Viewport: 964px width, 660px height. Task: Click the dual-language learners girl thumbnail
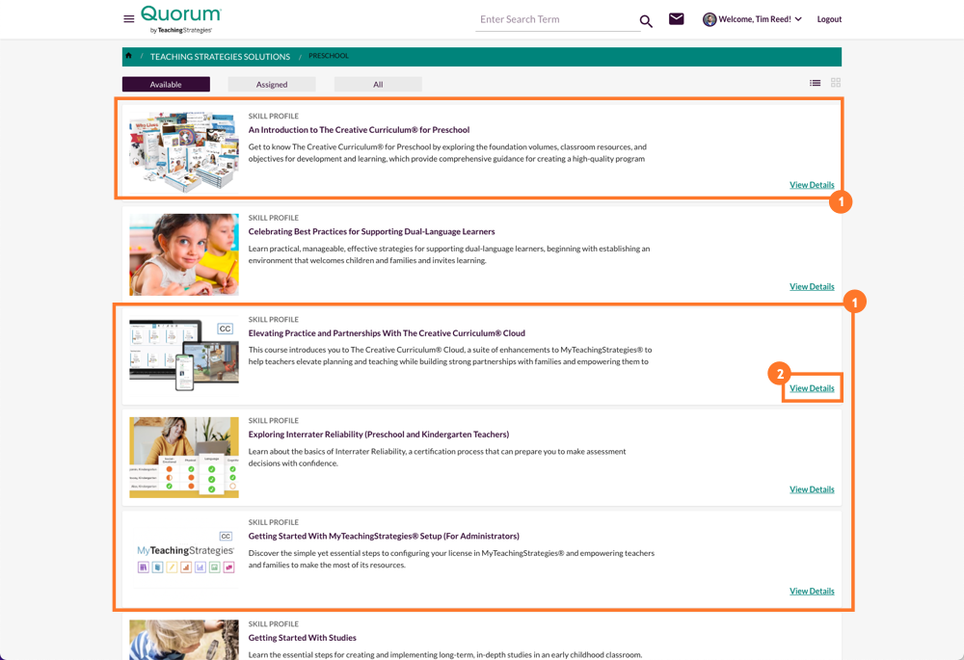(x=184, y=253)
